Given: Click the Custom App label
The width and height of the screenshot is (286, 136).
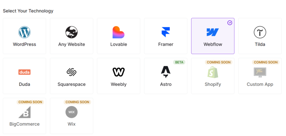Looking at the screenshot, I should (x=260, y=84).
